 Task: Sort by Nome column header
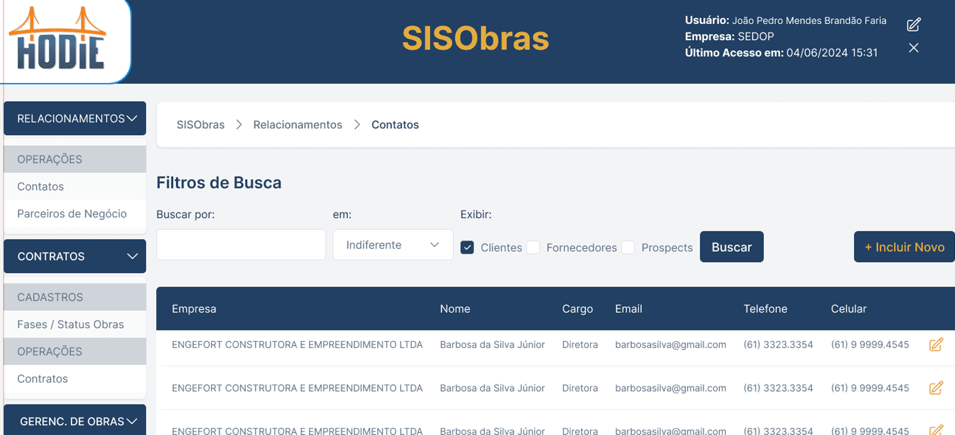(x=455, y=309)
